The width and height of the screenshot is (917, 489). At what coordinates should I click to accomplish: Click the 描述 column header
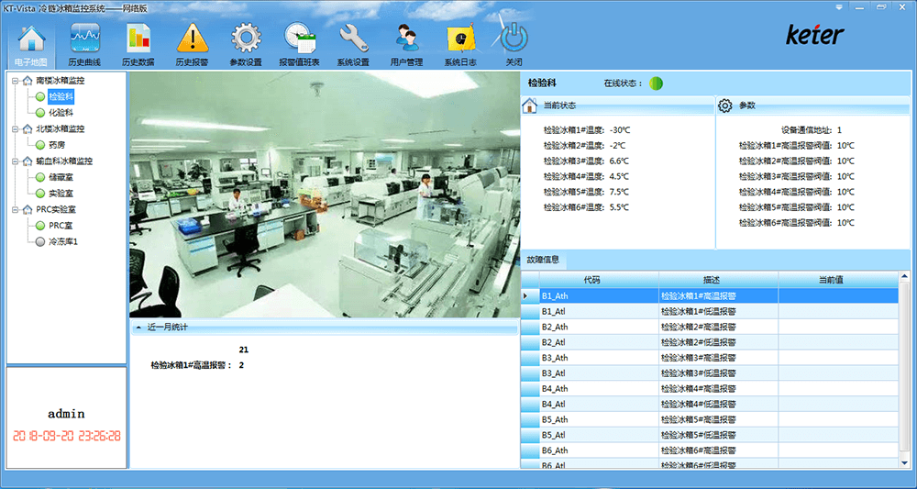click(718, 280)
